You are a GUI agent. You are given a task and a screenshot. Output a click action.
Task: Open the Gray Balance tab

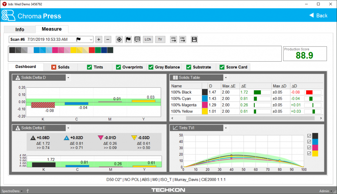[164, 67]
